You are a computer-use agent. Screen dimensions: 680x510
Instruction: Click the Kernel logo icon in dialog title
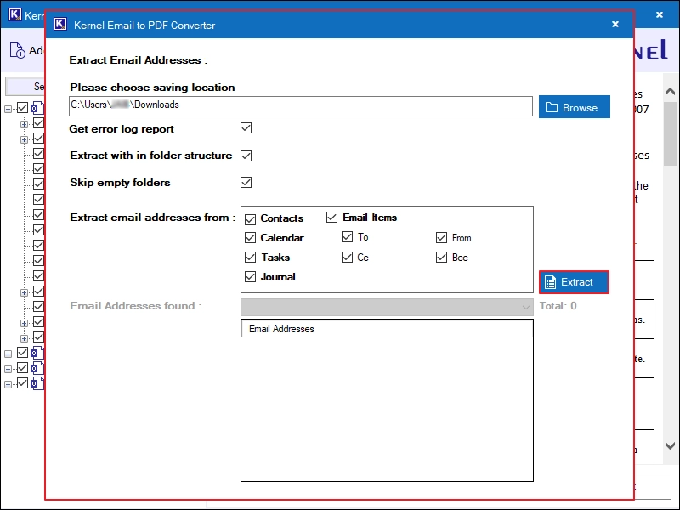(60, 25)
